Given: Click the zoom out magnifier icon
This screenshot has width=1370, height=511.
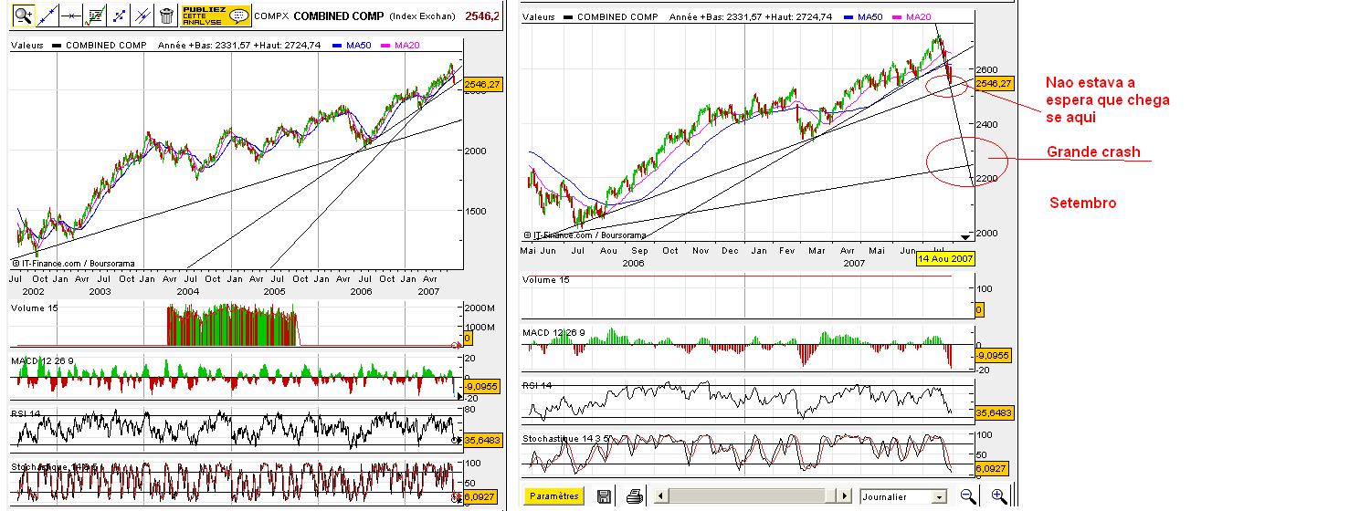Looking at the screenshot, I should tap(968, 496).
